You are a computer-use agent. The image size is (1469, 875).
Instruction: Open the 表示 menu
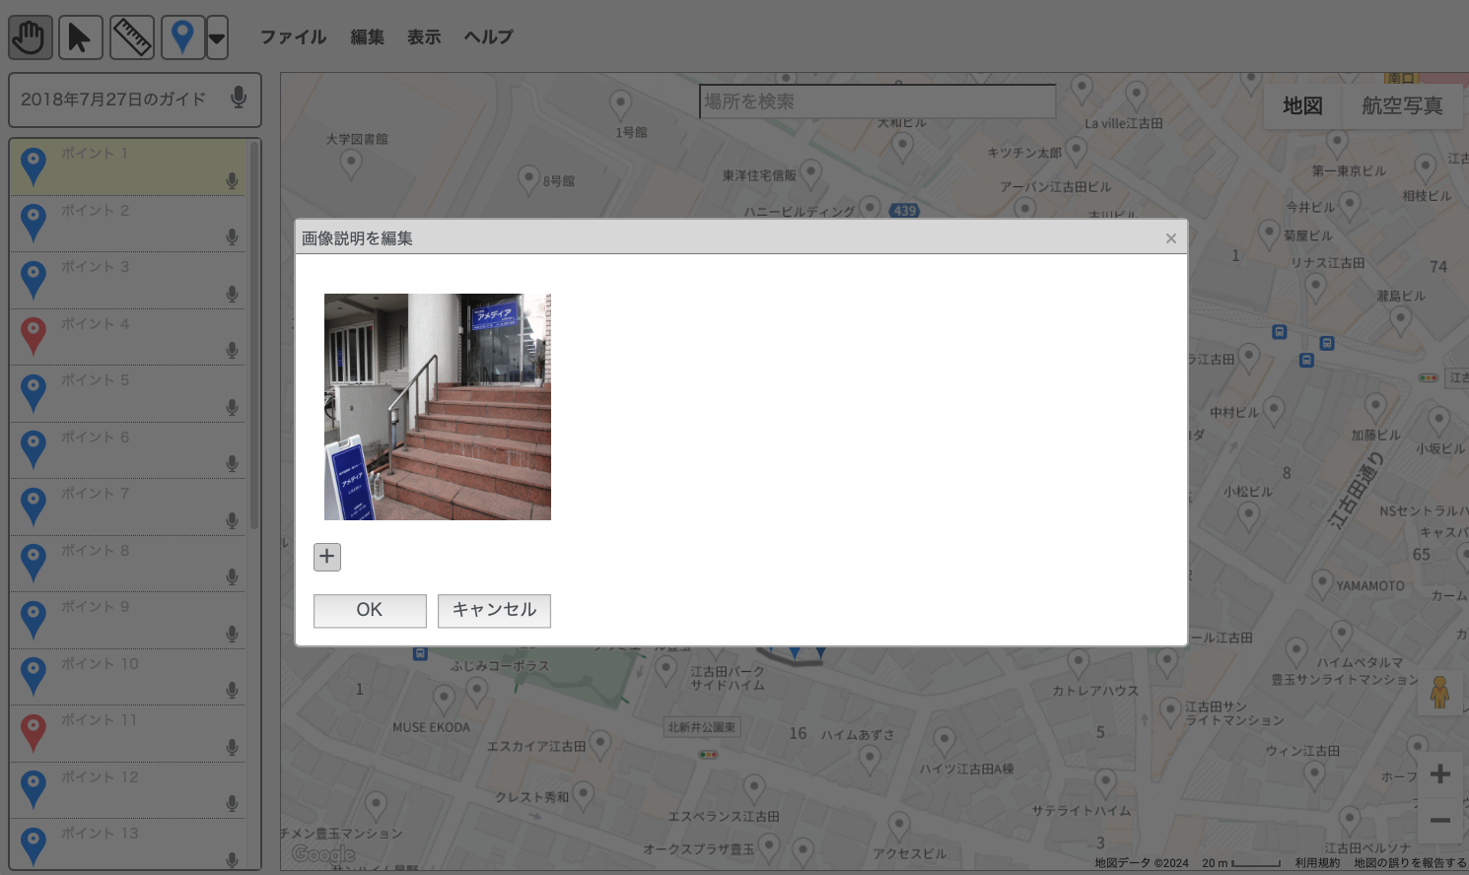coord(424,37)
